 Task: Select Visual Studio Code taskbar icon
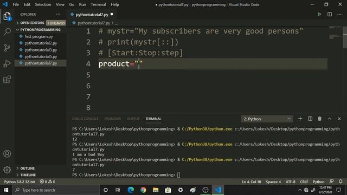218,190
